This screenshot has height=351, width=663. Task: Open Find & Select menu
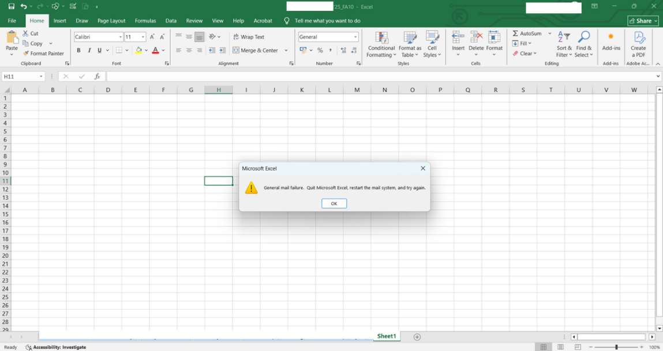click(x=584, y=44)
